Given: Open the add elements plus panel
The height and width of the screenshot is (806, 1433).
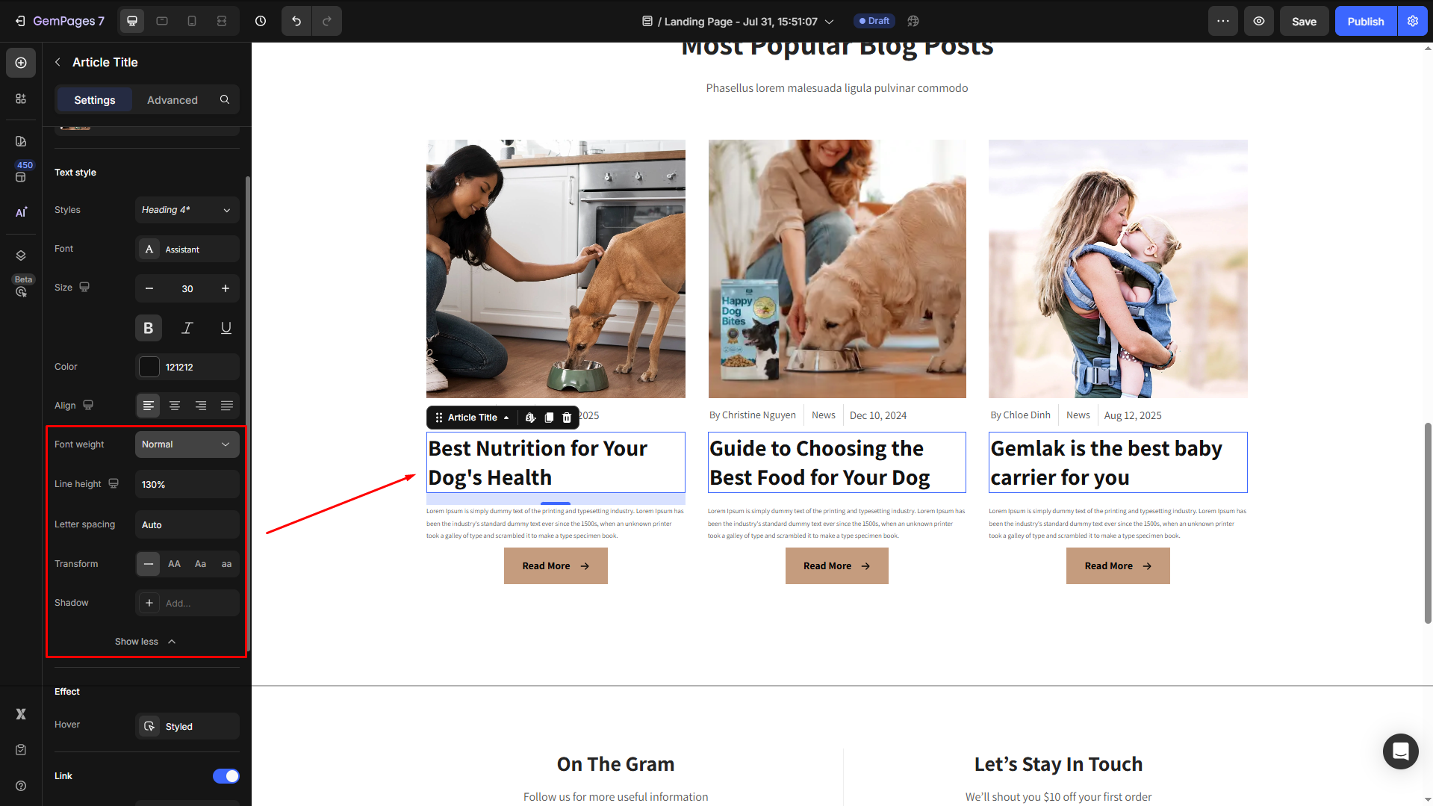Looking at the screenshot, I should pyautogui.click(x=21, y=63).
